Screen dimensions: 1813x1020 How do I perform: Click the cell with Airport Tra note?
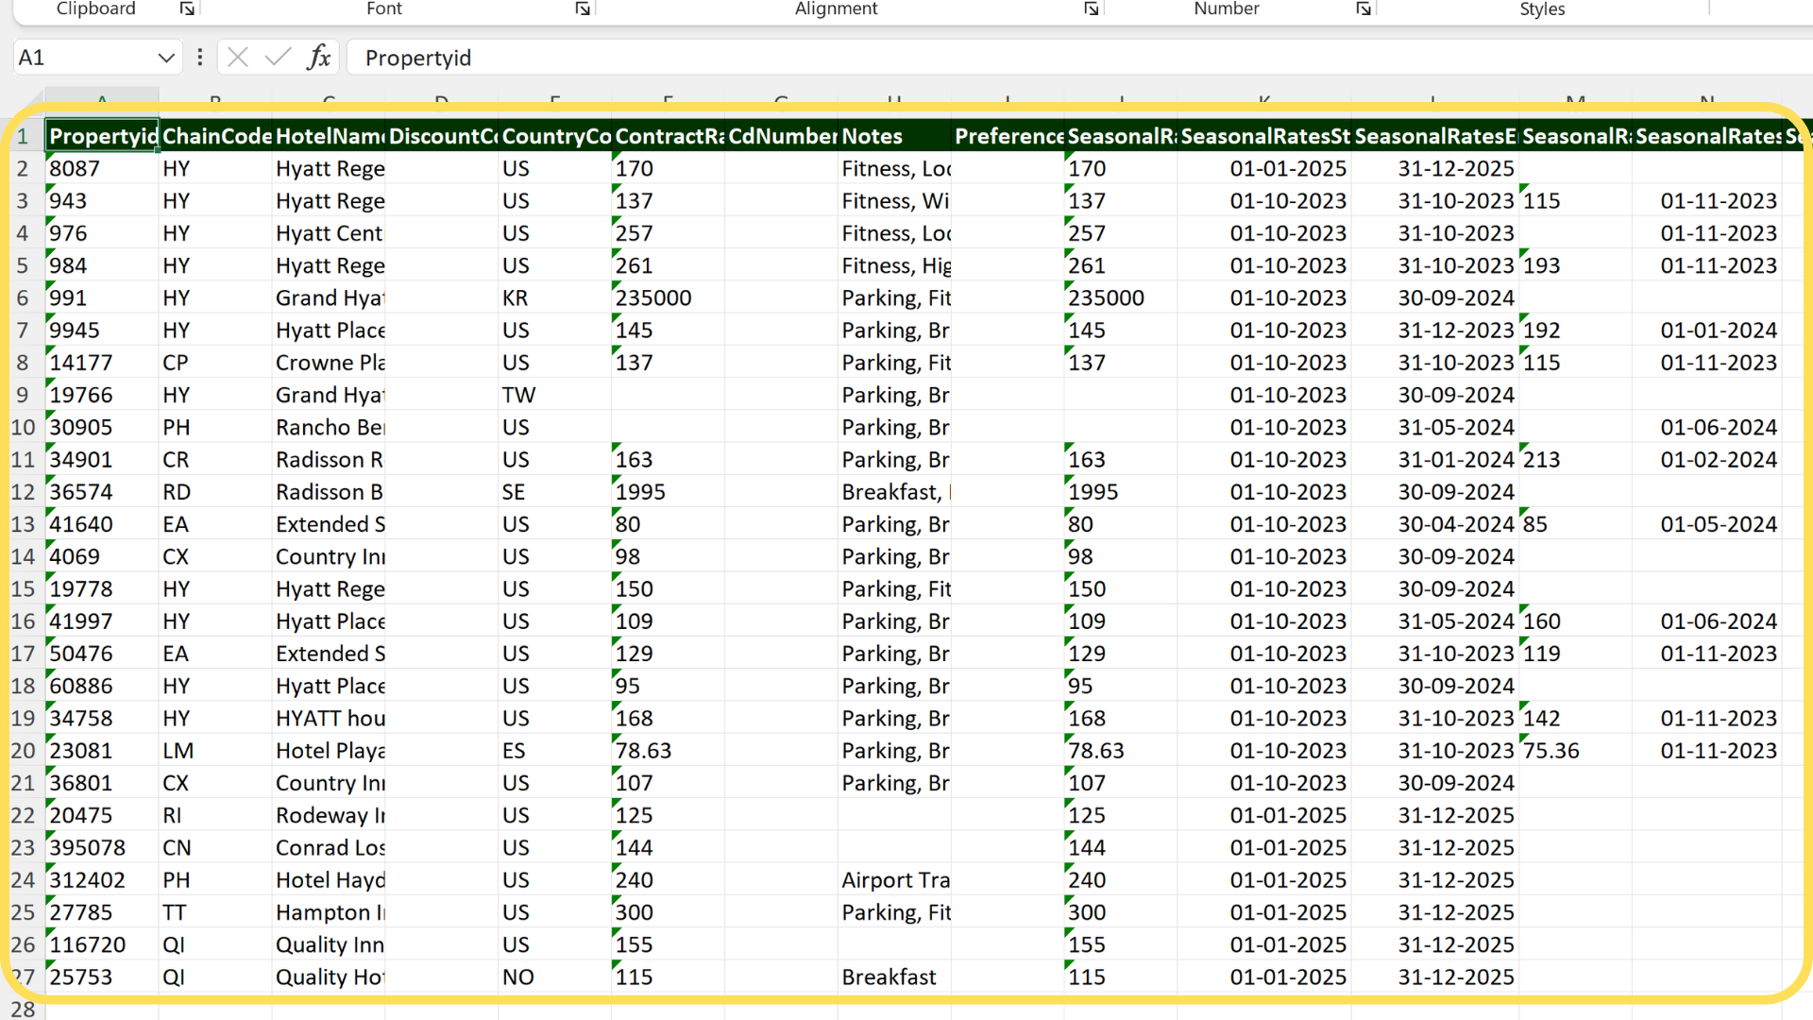point(894,880)
